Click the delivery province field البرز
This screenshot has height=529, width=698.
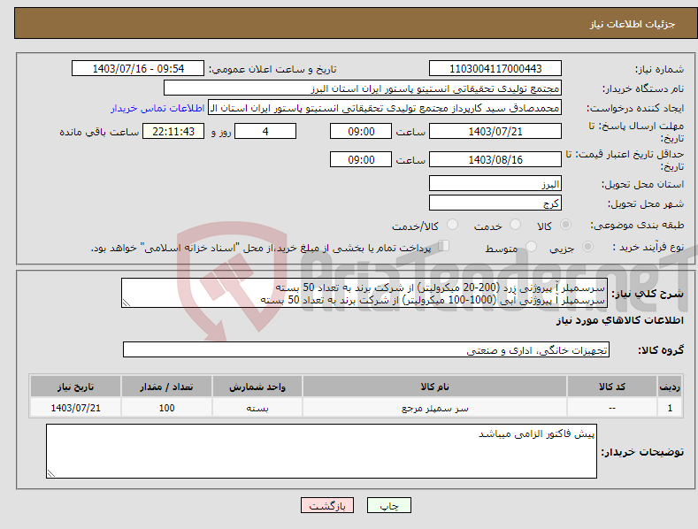pyautogui.click(x=495, y=183)
